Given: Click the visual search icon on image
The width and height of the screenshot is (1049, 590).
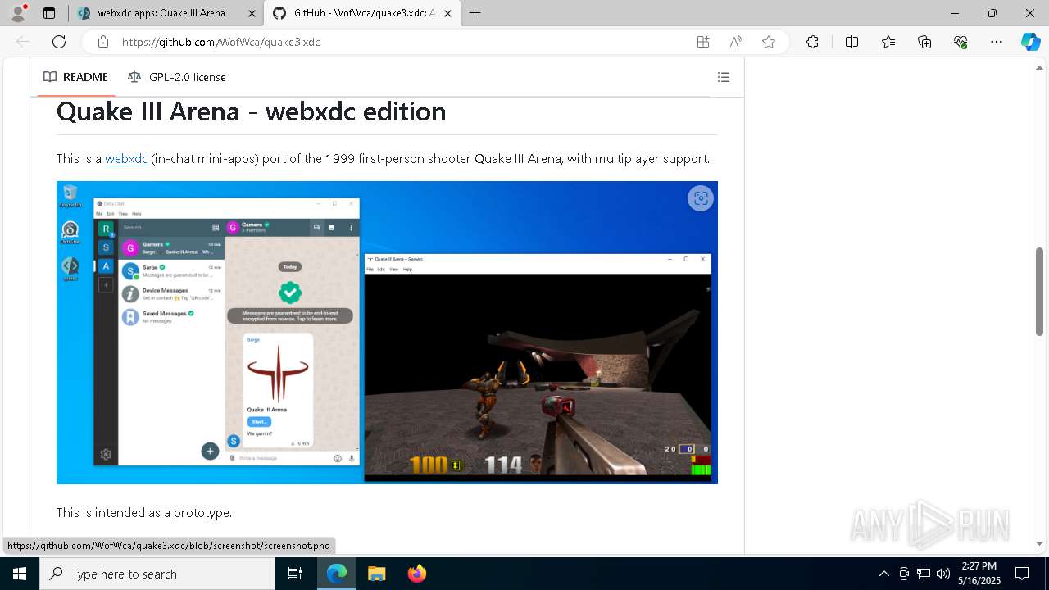Looking at the screenshot, I should [x=701, y=198].
